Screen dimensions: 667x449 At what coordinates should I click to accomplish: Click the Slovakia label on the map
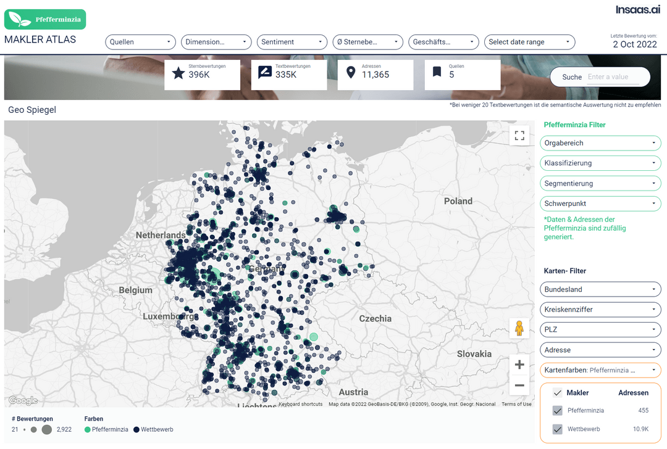474,354
